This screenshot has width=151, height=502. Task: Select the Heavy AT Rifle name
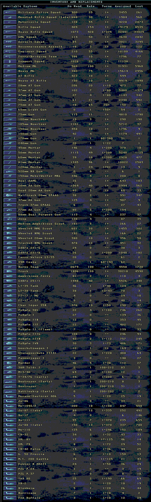pos(32,81)
